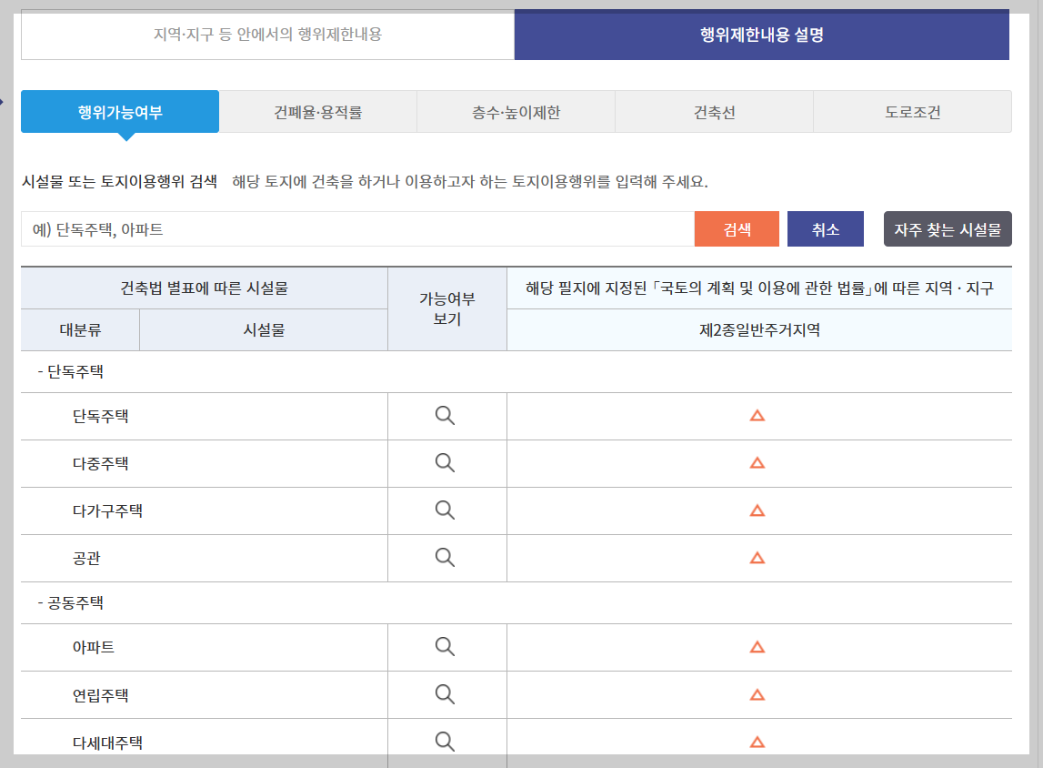The width and height of the screenshot is (1043, 768).
Task: Open the 건축선 sub-tab
Action: (x=715, y=112)
